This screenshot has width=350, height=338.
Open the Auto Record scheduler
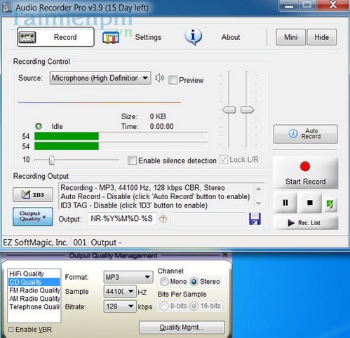[x=305, y=134]
